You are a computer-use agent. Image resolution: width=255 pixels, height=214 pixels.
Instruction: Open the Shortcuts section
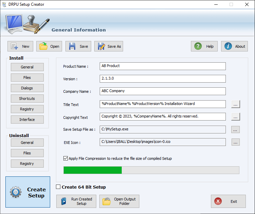(x=27, y=99)
